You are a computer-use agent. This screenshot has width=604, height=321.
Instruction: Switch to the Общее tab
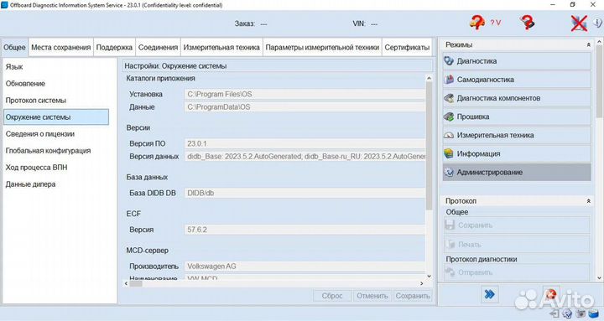point(14,47)
